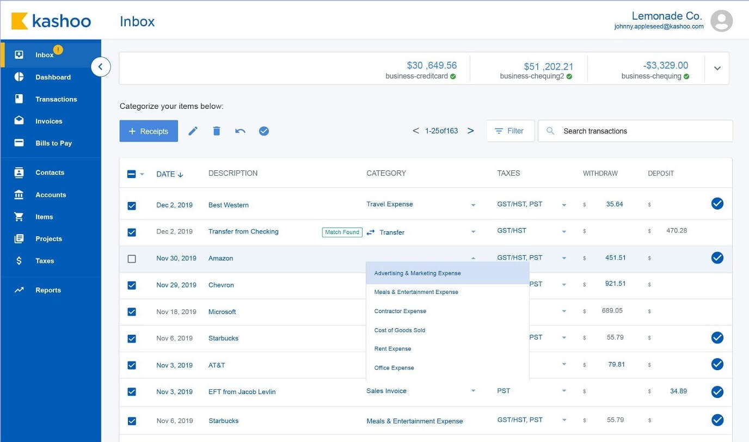Image resolution: width=749 pixels, height=442 pixels.
Task: Select the edit pencil icon
Action: [x=193, y=131]
